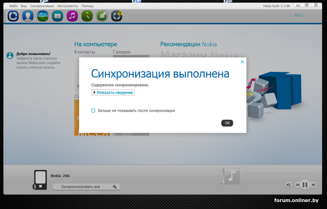This screenshot has width=327, height=209.
Task: Open the Nokia Store download icon
Action: [102, 16]
